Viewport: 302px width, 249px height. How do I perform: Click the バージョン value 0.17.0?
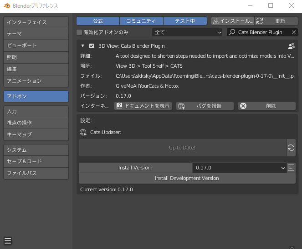click(123, 96)
